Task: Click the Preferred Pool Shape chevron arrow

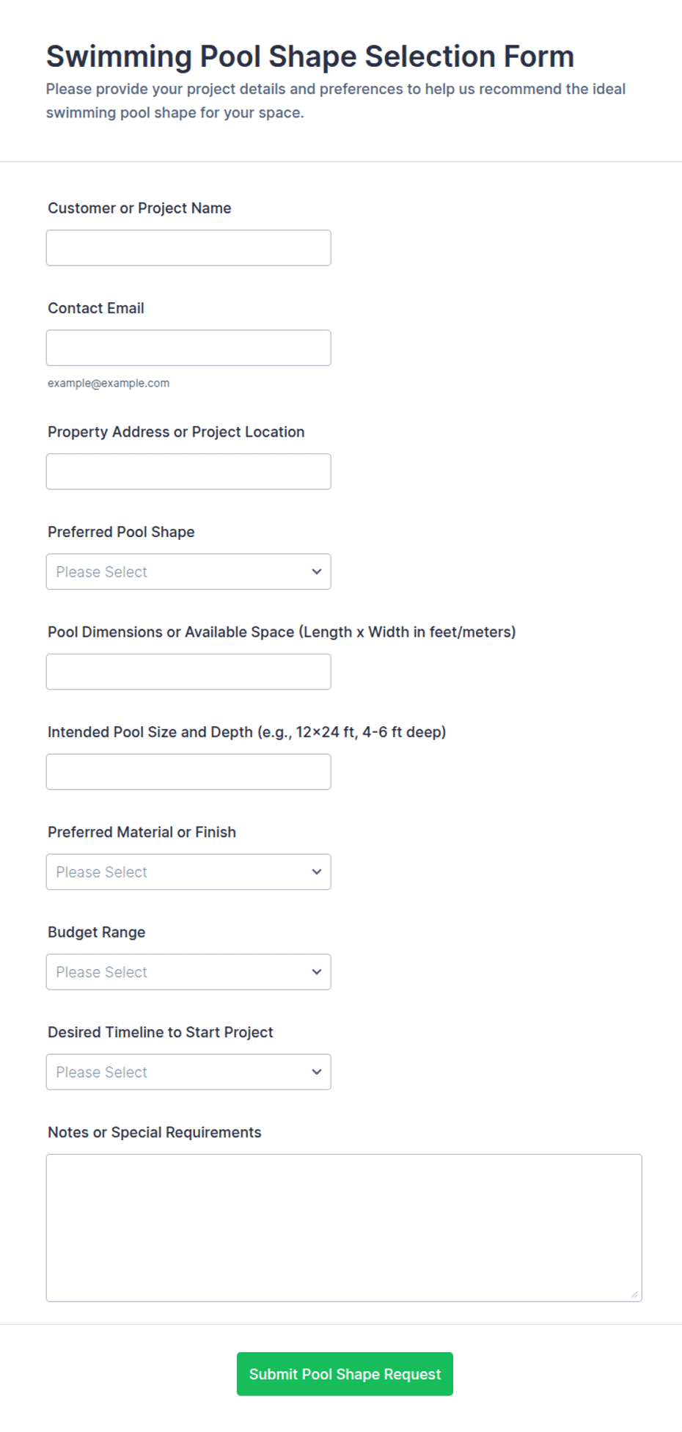Action: point(317,571)
